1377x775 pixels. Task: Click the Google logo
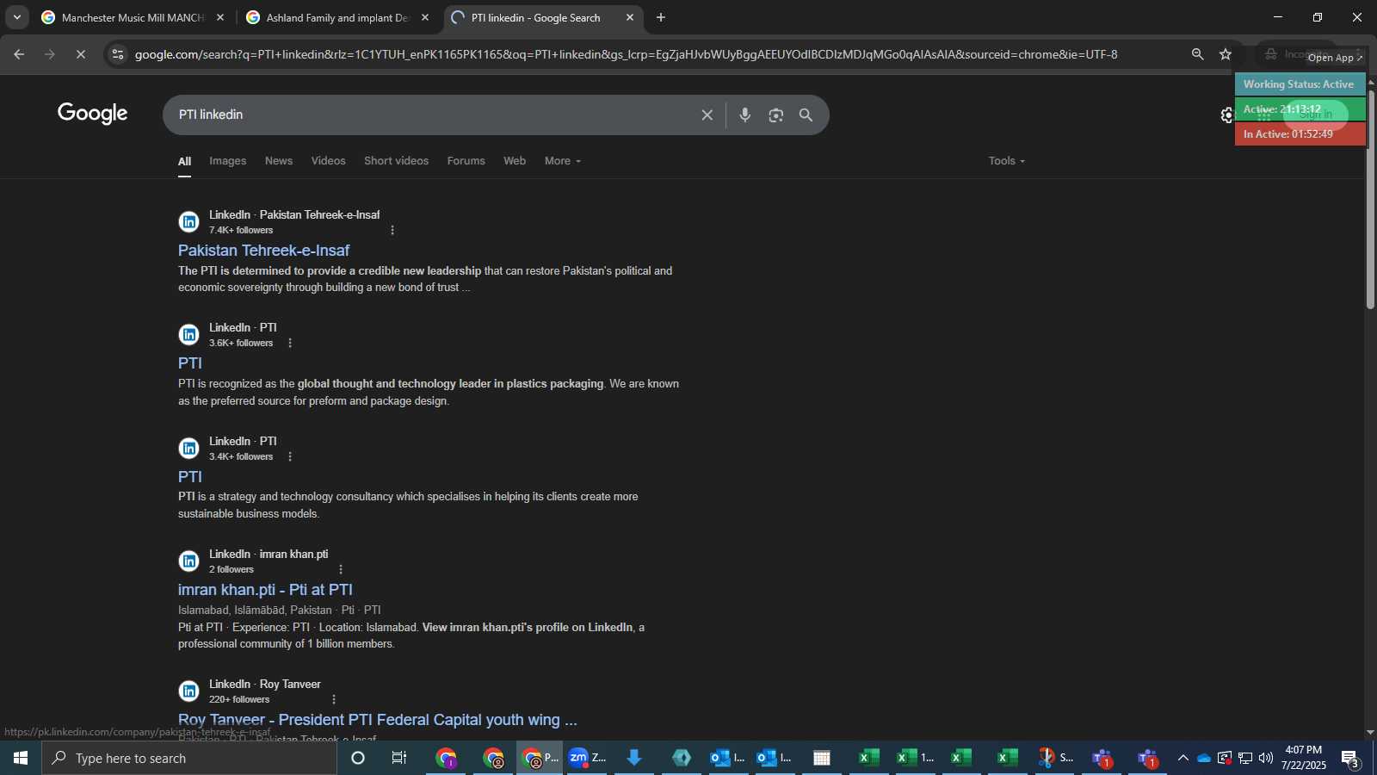[93, 114]
